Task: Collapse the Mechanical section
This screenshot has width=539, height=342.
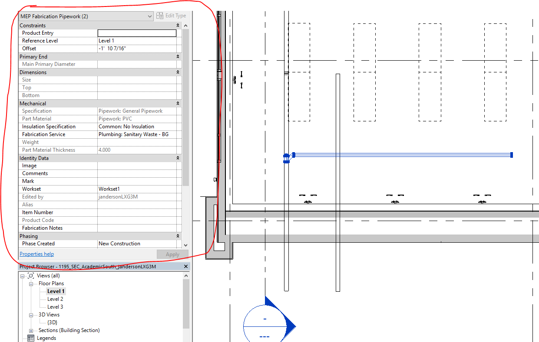Action: (177, 103)
